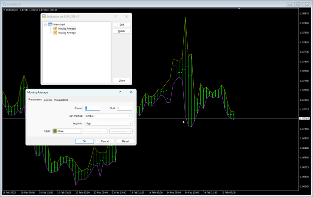
Task: Click the 15 Feb 03:00 time axis label
Action: click(228, 192)
